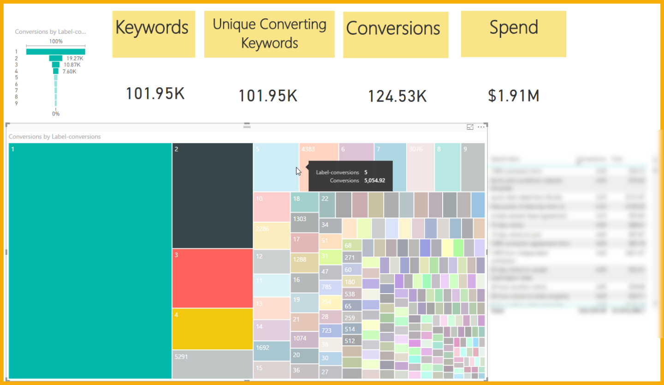Select the funnel bar showing 19.27K
The height and width of the screenshot is (385, 664).
pos(56,58)
